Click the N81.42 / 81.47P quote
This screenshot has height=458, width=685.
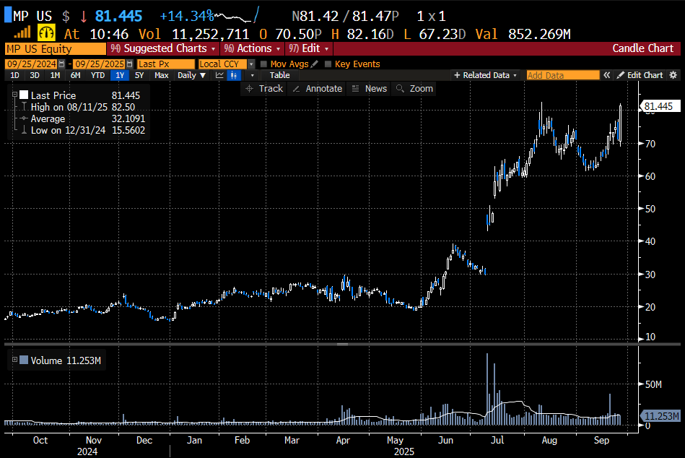click(345, 17)
